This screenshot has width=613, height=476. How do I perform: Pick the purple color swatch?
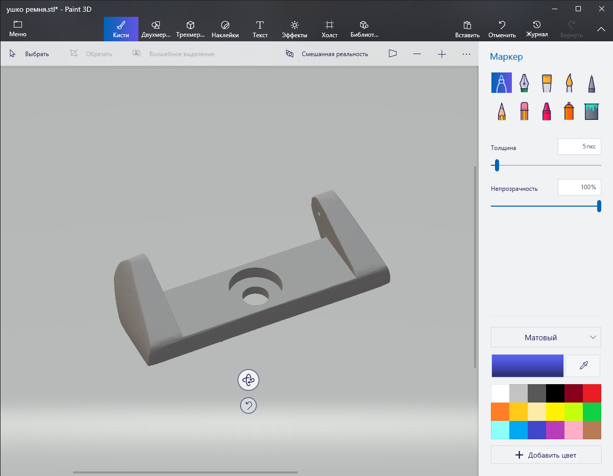tap(555, 430)
